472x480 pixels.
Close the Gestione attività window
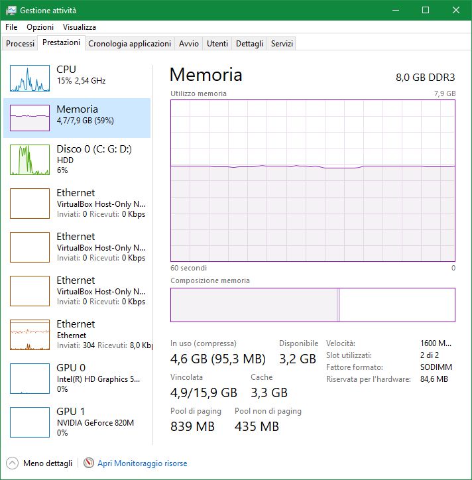(456, 10)
